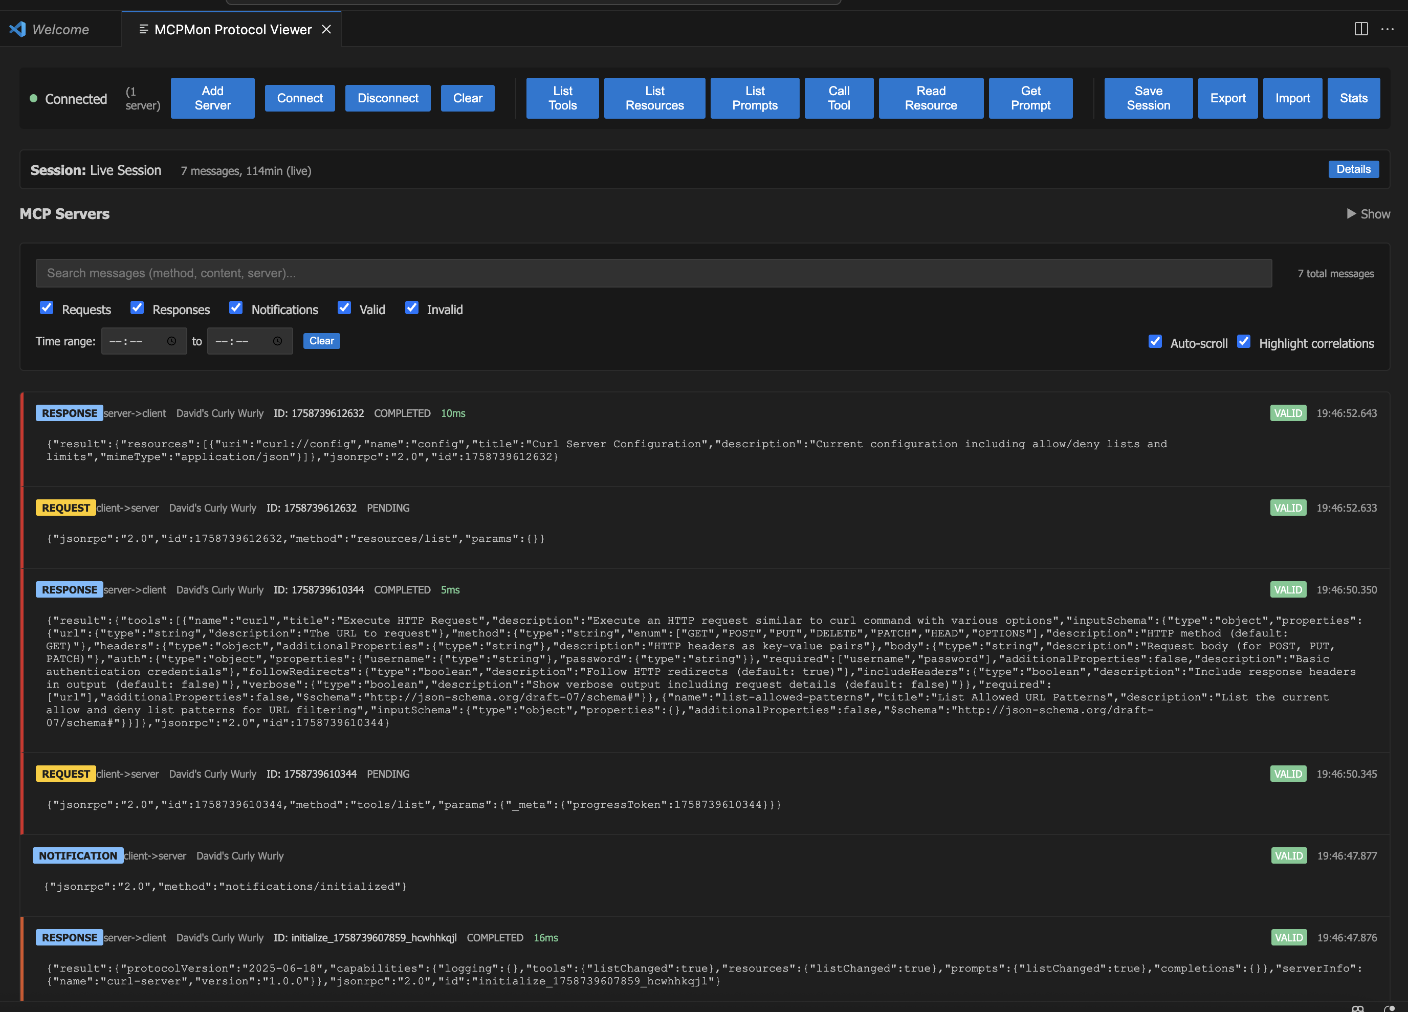Viewport: 1408px width, 1012px height.
Task: Click the Add Server button
Action: 212,98
